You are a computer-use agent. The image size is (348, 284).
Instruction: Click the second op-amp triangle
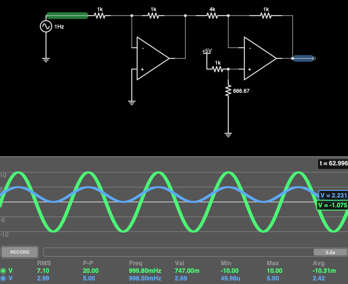click(260, 58)
